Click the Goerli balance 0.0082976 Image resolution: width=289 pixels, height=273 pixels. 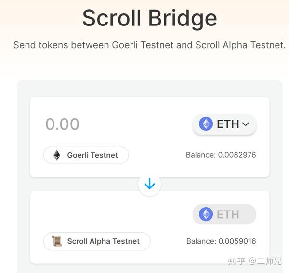pos(221,155)
